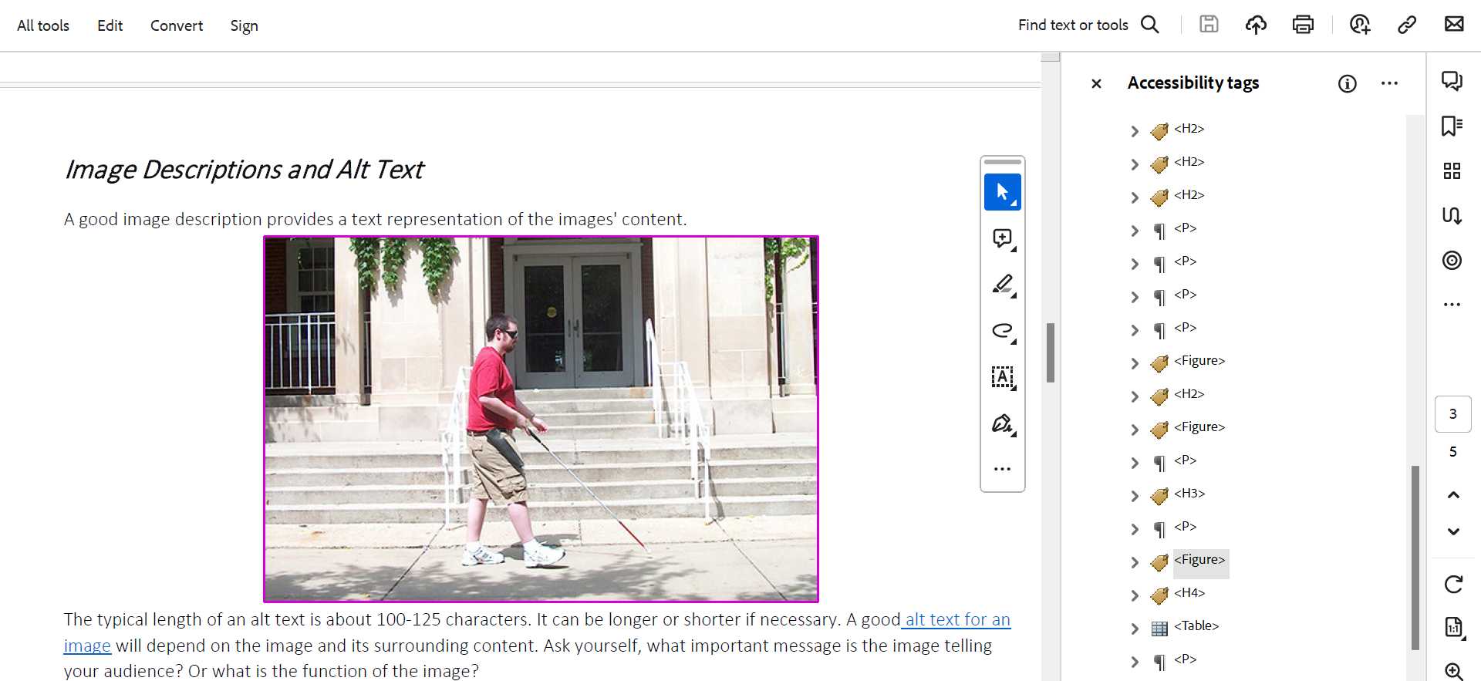
Task: Open the comments panel in right sidebar
Action: [1452, 80]
